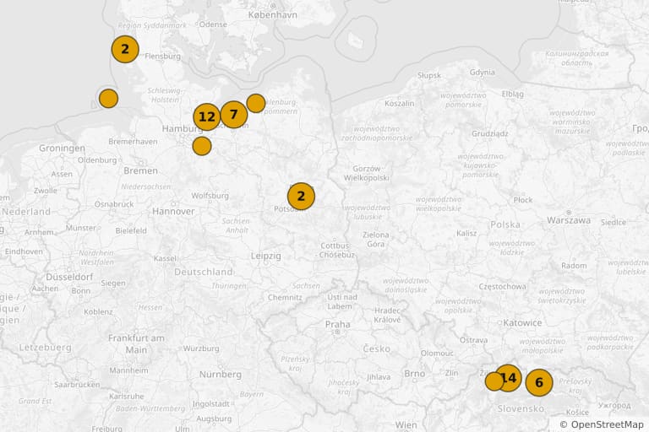Click the Warszawa city label
This screenshot has width=649, height=432.
[569, 220]
